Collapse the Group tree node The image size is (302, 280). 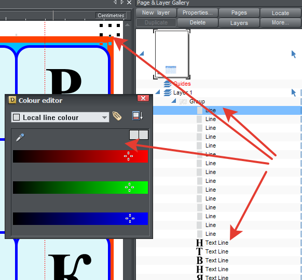(x=174, y=101)
